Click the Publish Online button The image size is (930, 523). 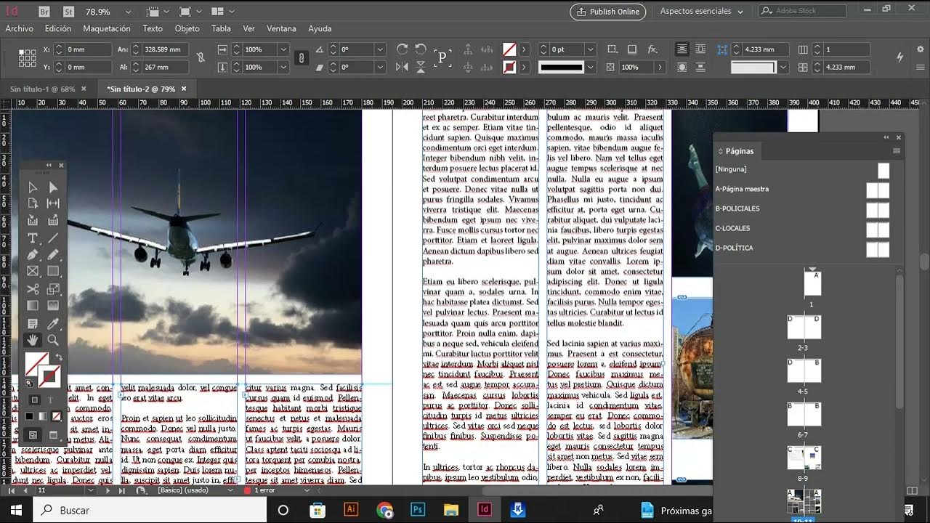point(607,12)
